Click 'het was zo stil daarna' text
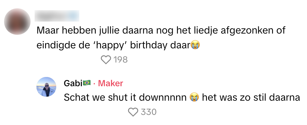This screenshot has width=307, height=125. point(251,98)
